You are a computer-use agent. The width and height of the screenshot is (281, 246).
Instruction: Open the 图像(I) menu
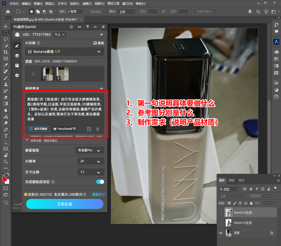click(x=38, y=4)
